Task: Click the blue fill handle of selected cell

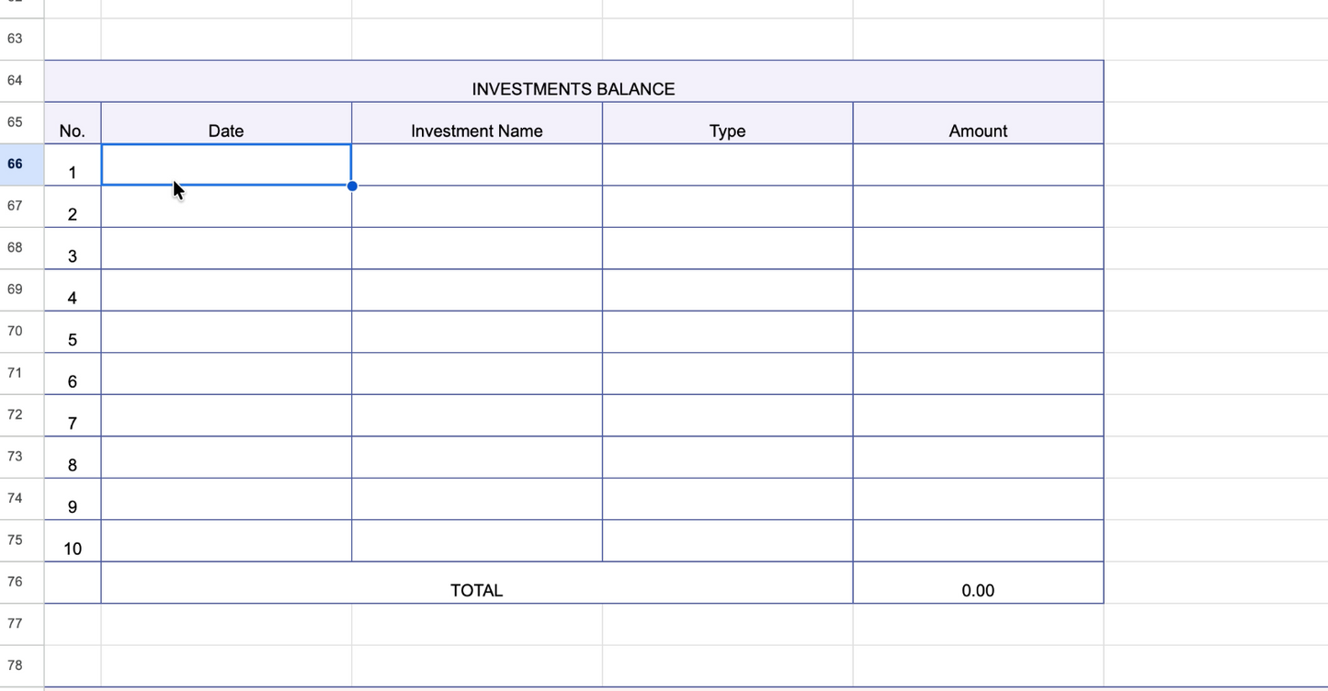Action: [x=352, y=186]
